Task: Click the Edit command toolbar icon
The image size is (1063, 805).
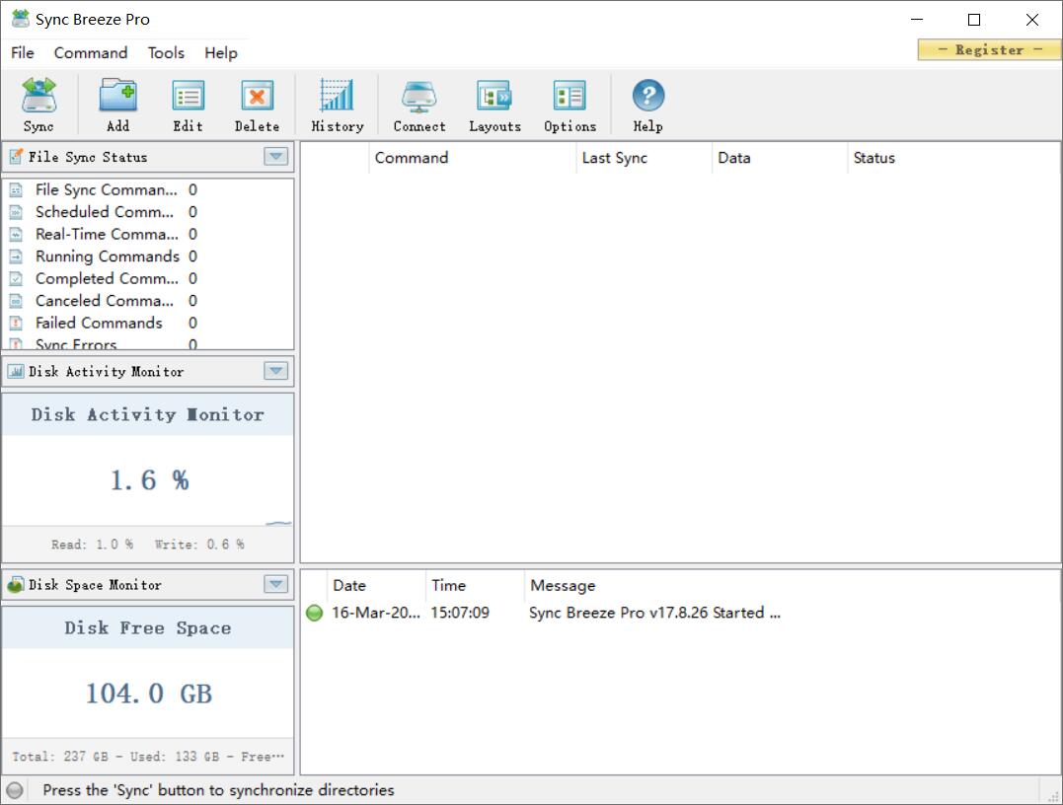Action: 188,104
